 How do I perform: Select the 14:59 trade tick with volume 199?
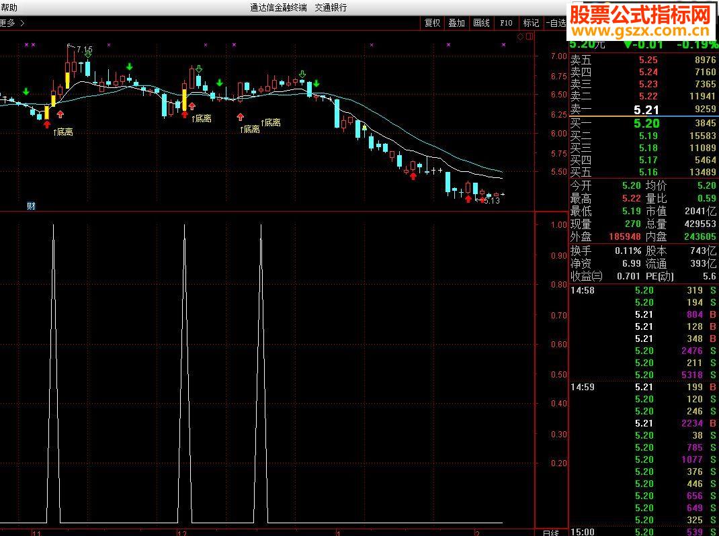[643, 387]
